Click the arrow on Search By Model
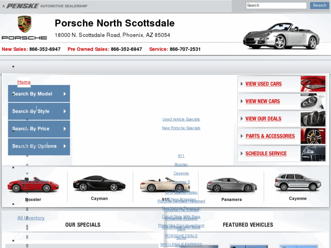The image size is (331, 248). point(65,94)
